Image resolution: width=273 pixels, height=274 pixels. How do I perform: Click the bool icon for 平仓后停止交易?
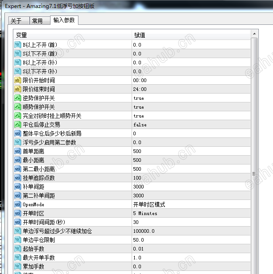click(x=17, y=125)
